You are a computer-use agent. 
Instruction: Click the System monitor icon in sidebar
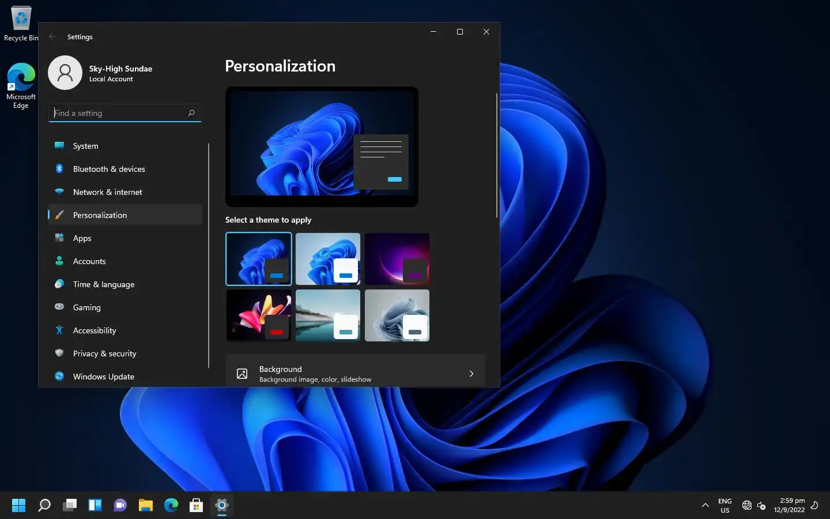(59, 145)
